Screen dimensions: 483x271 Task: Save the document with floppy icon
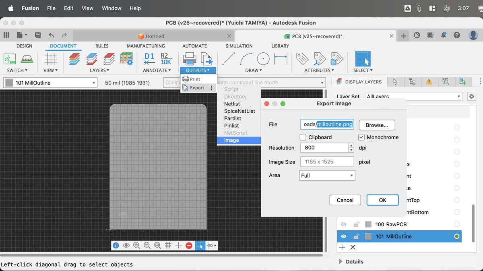(x=38, y=35)
